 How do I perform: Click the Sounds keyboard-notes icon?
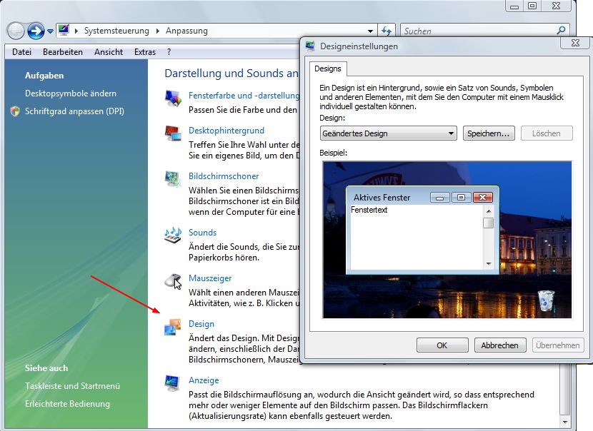click(173, 235)
